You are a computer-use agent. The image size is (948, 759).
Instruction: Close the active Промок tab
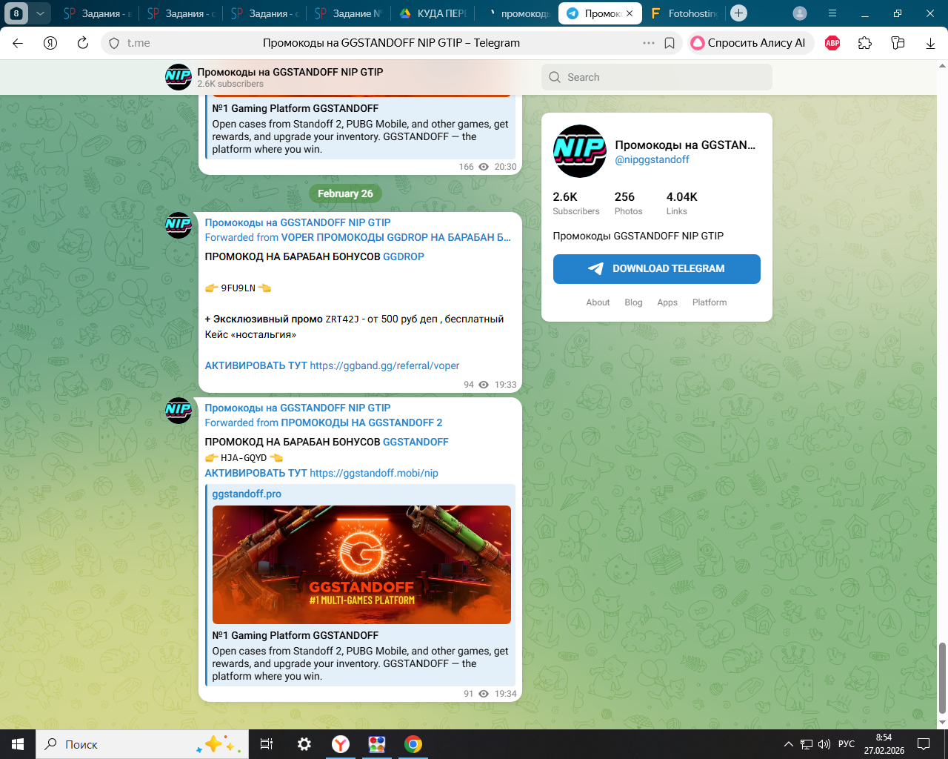click(x=630, y=13)
